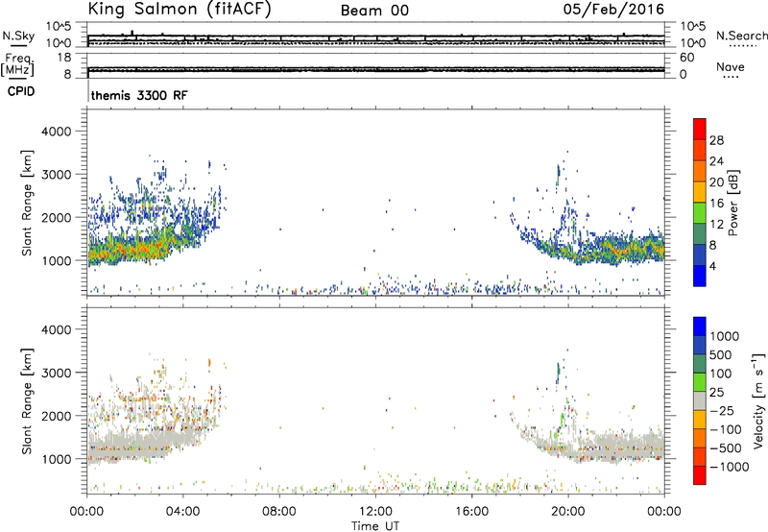Click the "20" value on the power colorbar
The height and width of the screenshot is (532, 768).
[716, 182]
